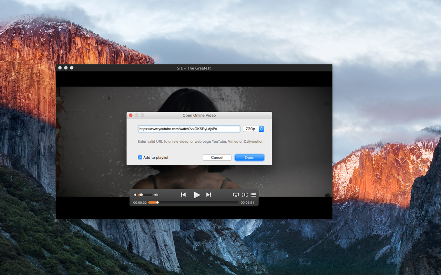The image size is (441, 275).
Task: Click the Cancel button
Action: 217,157
